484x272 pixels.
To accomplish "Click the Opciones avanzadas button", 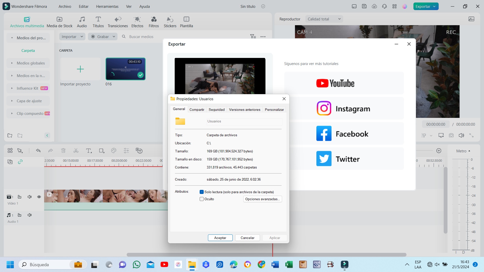I will click(262, 199).
